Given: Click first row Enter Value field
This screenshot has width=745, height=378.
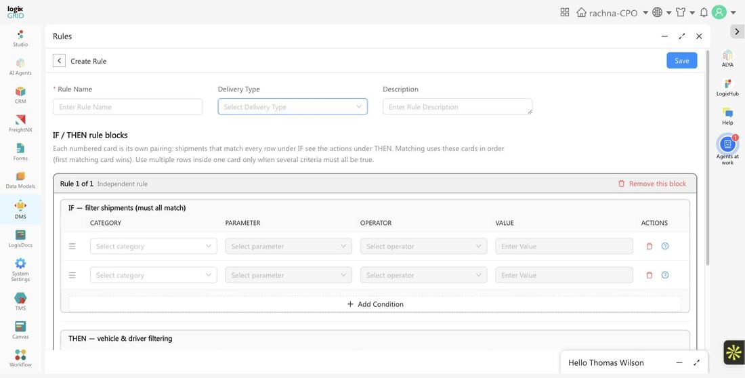Looking at the screenshot, I should (564, 247).
